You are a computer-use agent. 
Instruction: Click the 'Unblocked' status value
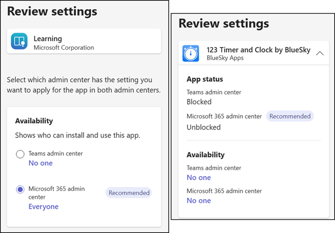point(203,127)
